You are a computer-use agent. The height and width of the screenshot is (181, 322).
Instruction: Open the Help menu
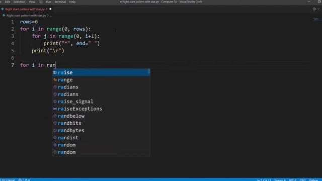click(x=72, y=2)
